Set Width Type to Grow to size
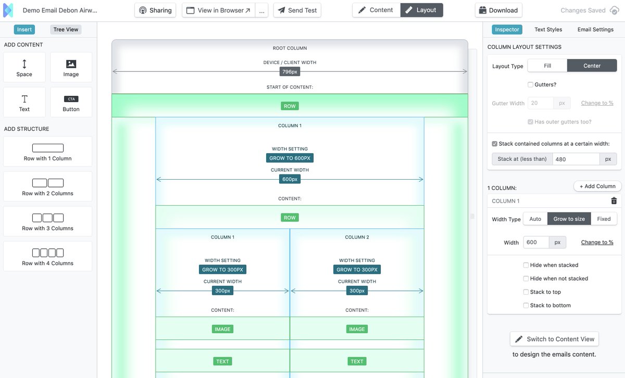Image resolution: width=625 pixels, height=378 pixels. [569, 219]
